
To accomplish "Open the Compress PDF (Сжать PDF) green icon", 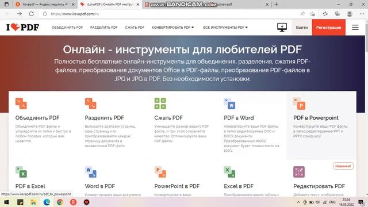I will 160,103.
